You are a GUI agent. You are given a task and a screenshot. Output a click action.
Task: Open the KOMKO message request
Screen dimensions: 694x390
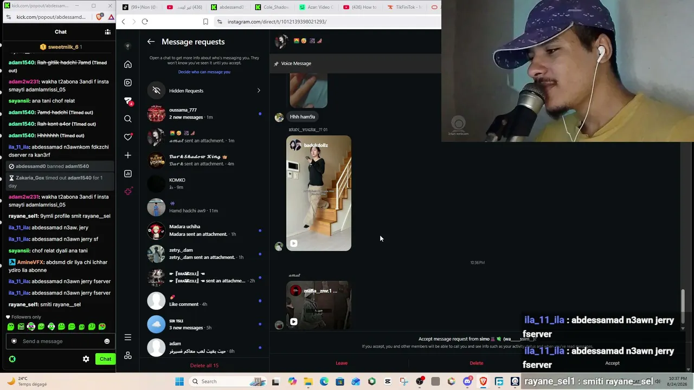(204, 184)
